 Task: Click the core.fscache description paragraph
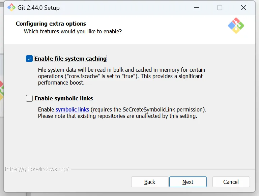point(121,76)
